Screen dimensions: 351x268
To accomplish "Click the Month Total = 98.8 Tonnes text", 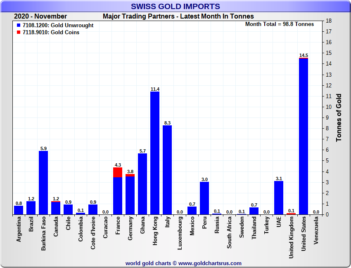I will pyautogui.click(x=279, y=24).
